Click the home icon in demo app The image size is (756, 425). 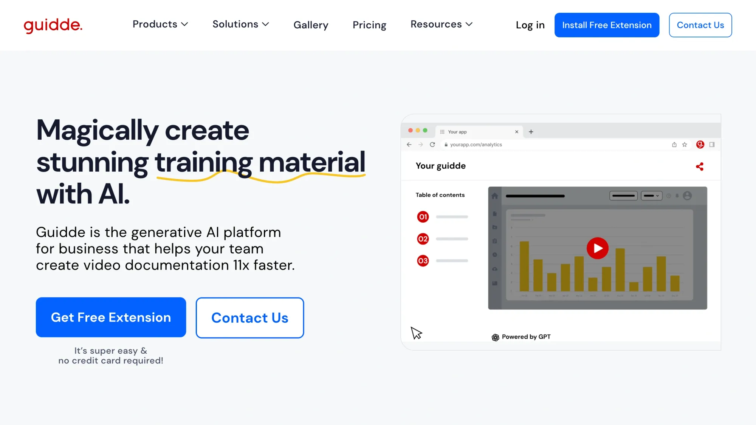494,196
